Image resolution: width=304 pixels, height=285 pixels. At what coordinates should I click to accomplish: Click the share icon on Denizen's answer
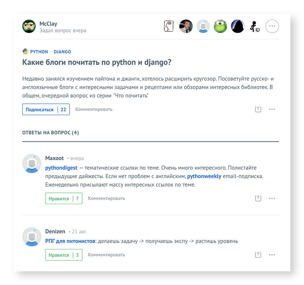[x=258, y=255]
